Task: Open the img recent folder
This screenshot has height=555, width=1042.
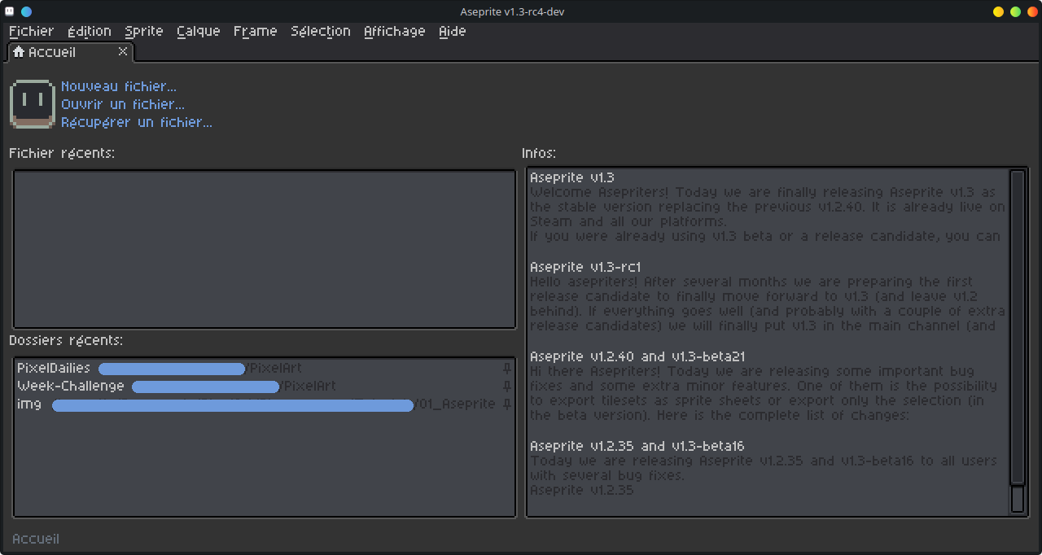Action: [265, 404]
